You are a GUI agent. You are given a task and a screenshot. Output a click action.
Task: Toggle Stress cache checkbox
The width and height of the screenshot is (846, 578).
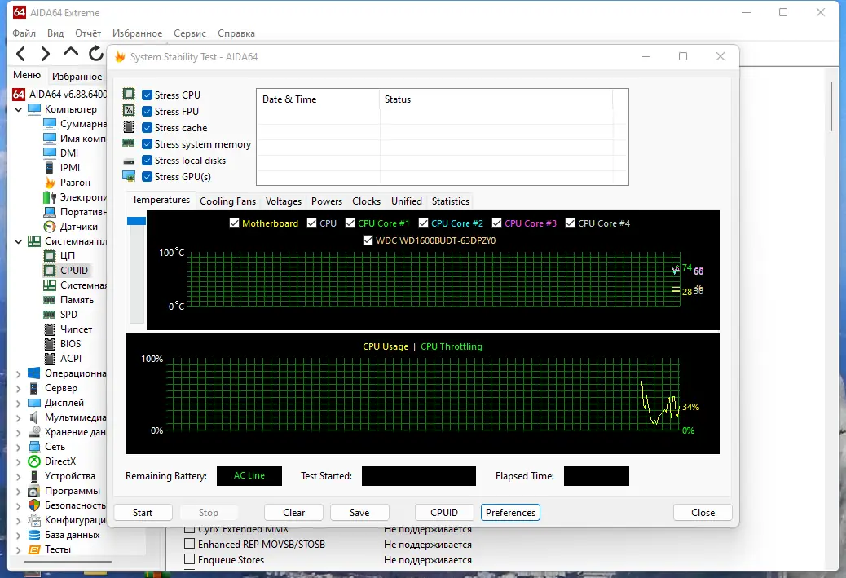147,128
